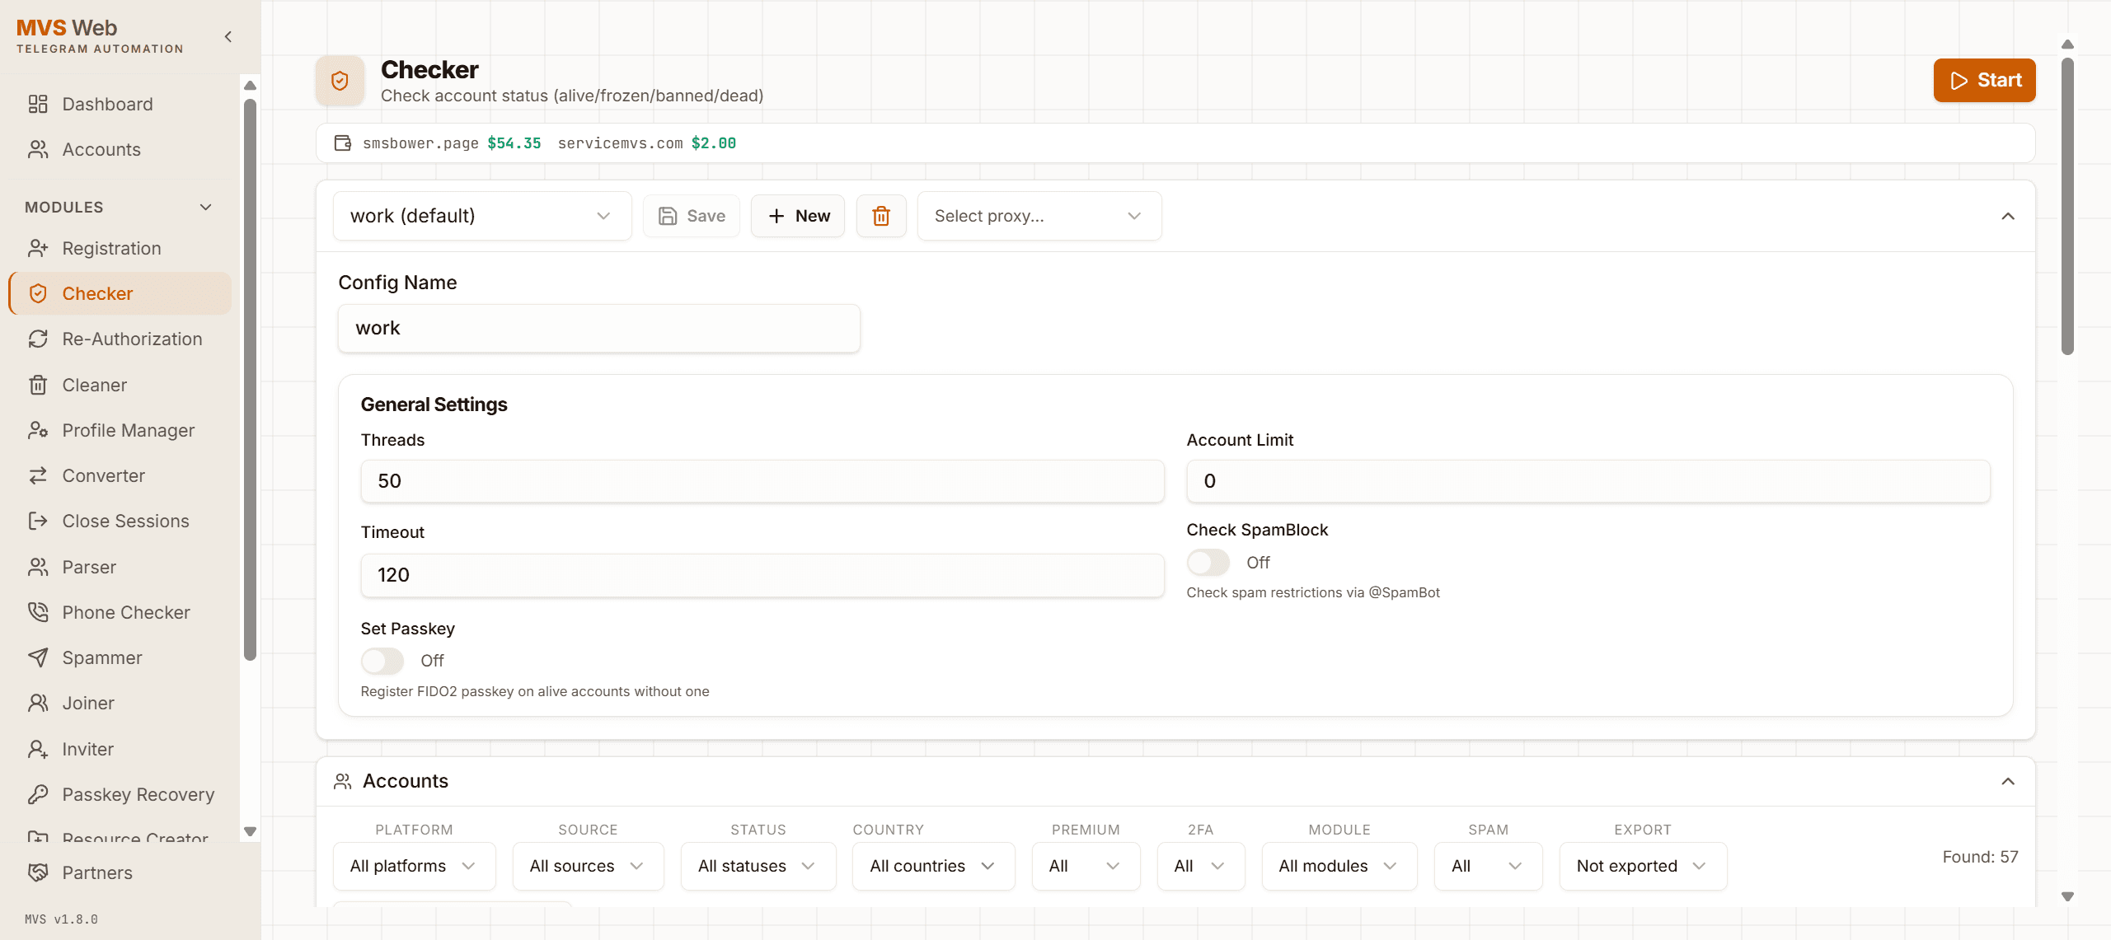Screen dimensions: 2111x940
Task: Open the Not exported dropdown
Action: click(x=1643, y=866)
